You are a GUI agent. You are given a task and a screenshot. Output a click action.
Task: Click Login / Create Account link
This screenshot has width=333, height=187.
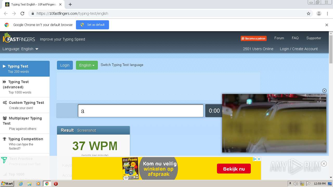[299, 49]
